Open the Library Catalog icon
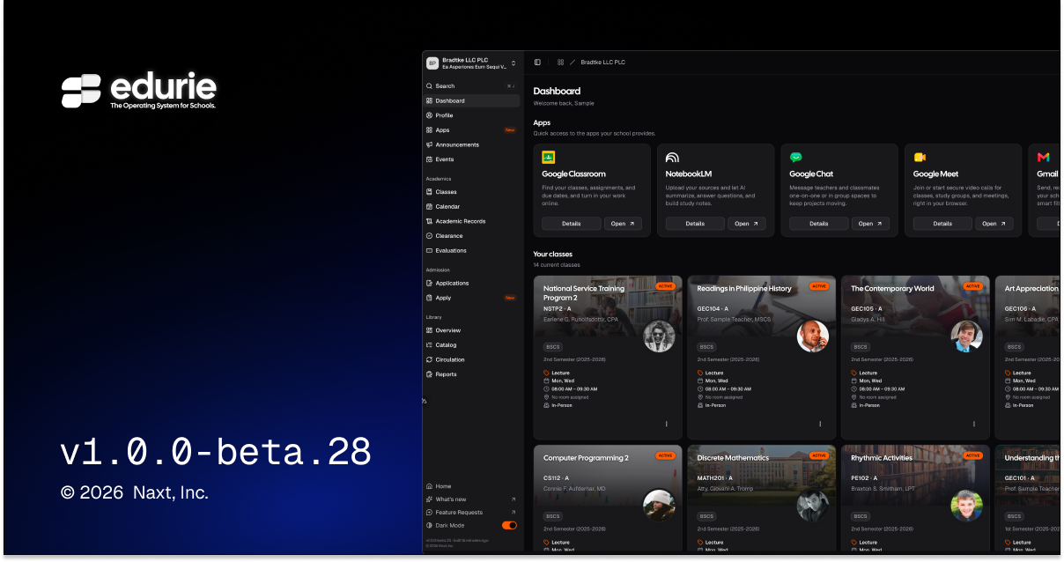1064x562 pixels. pos(430,345)
